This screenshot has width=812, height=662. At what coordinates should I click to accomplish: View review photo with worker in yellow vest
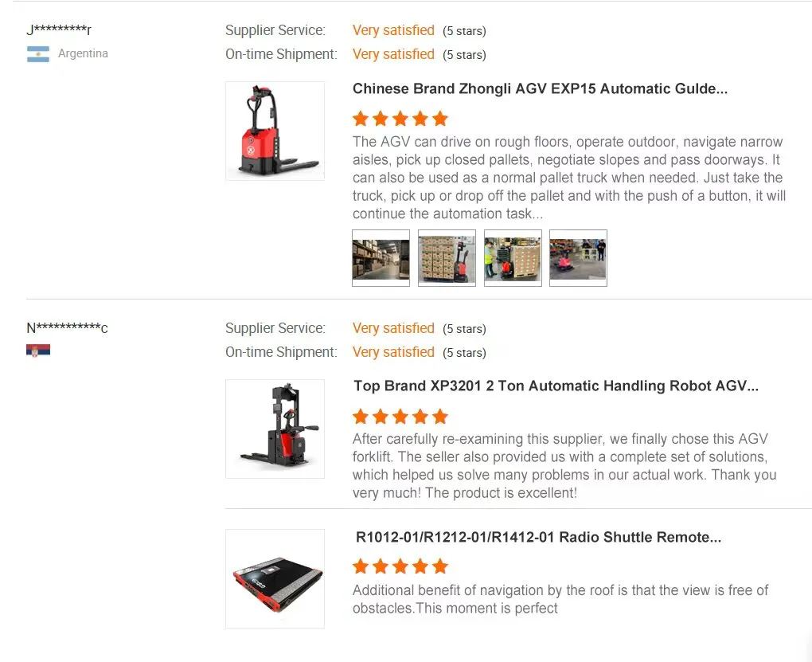pos(513,258)
